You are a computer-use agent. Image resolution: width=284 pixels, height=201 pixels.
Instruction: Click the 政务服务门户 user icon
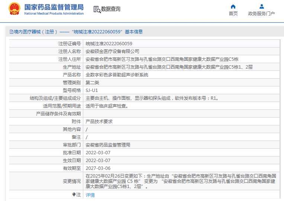click(x=262, y=7)
